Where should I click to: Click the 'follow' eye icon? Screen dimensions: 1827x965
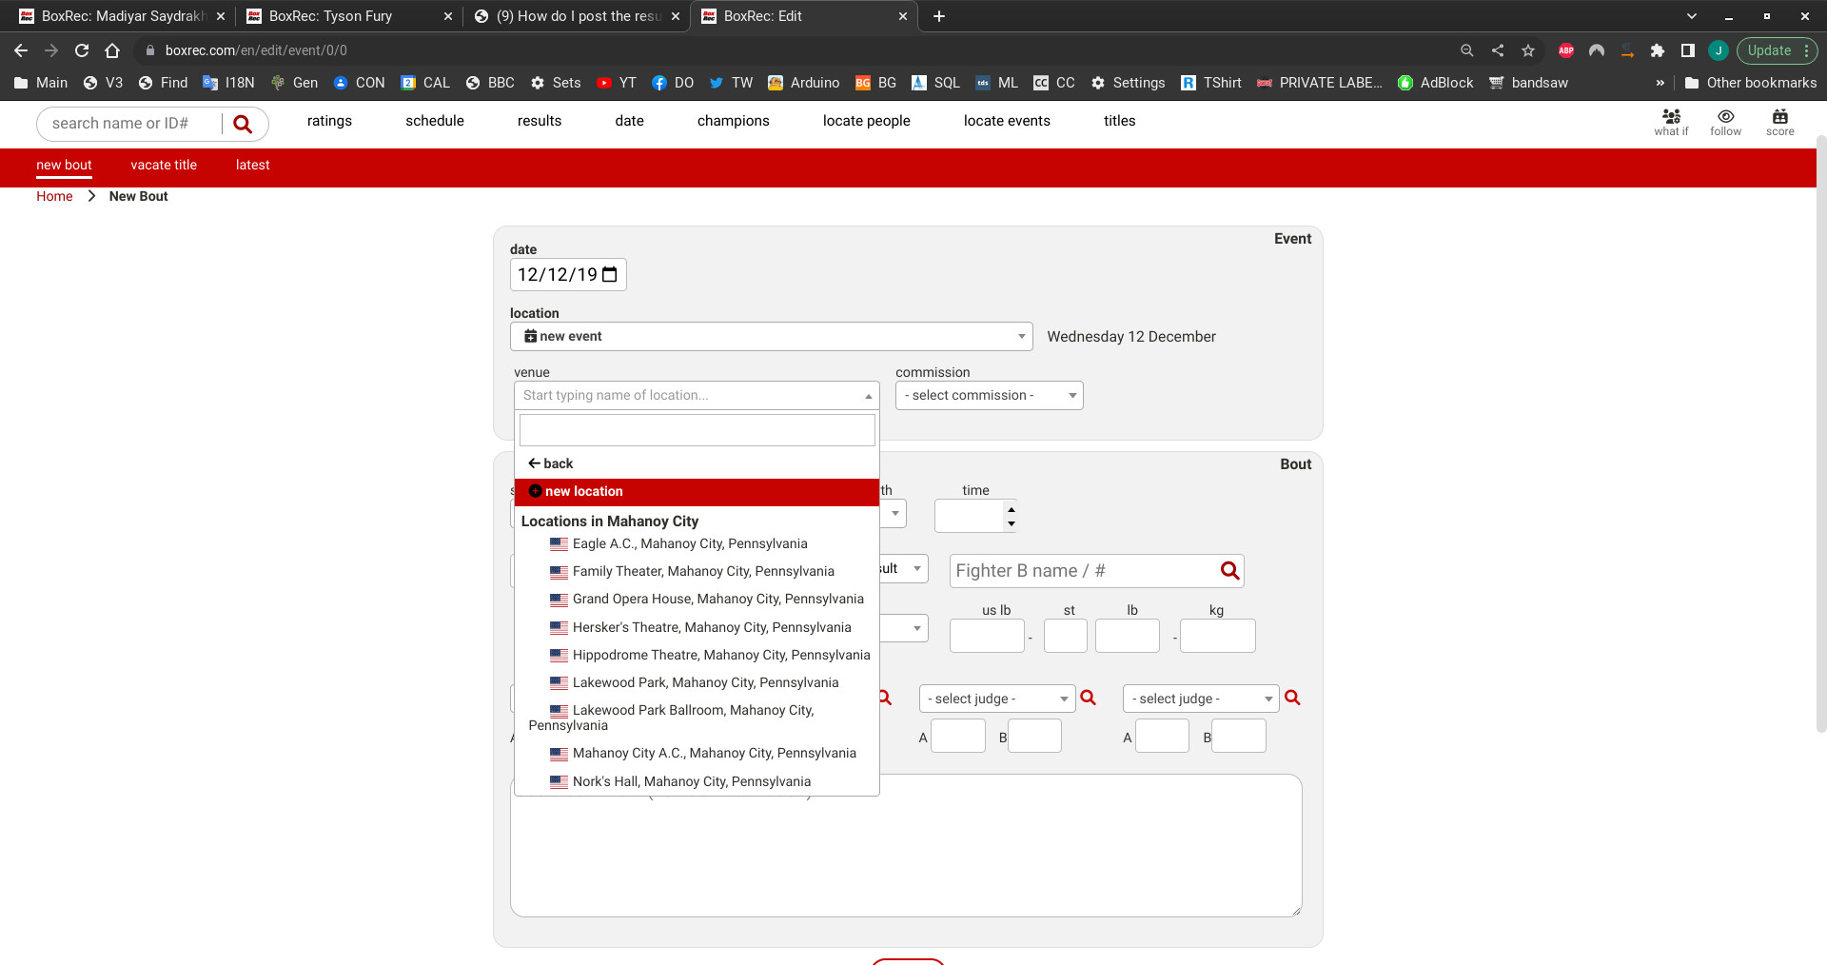pyautogui.click(x=1725, y=123)
